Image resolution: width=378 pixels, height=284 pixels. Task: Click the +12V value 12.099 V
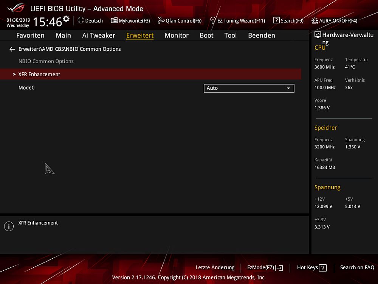click(x=323, y=206)
